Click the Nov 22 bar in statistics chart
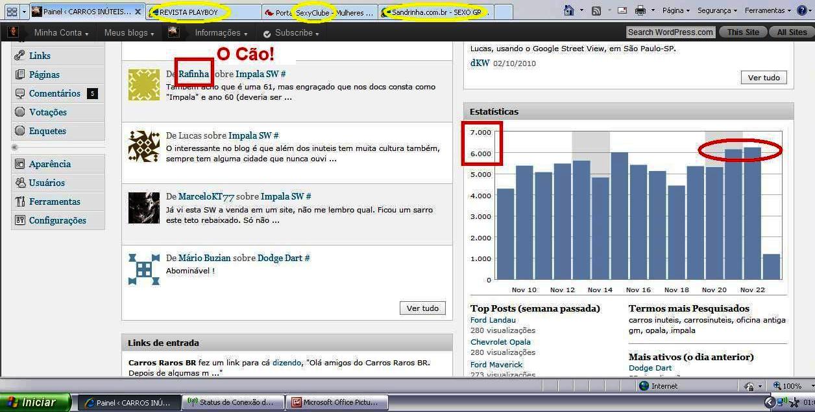This screenshot has height=412, width=815. pyautogui.click(x=753, y=213)
